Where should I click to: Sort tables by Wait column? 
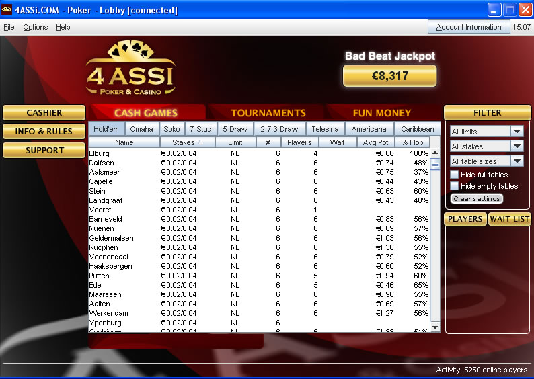click(337, 142)
